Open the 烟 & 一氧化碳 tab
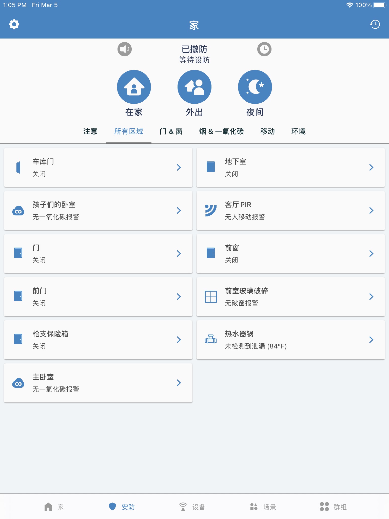Screen dimensions: 389x519 pyautogui.click(x=222, y=131)
